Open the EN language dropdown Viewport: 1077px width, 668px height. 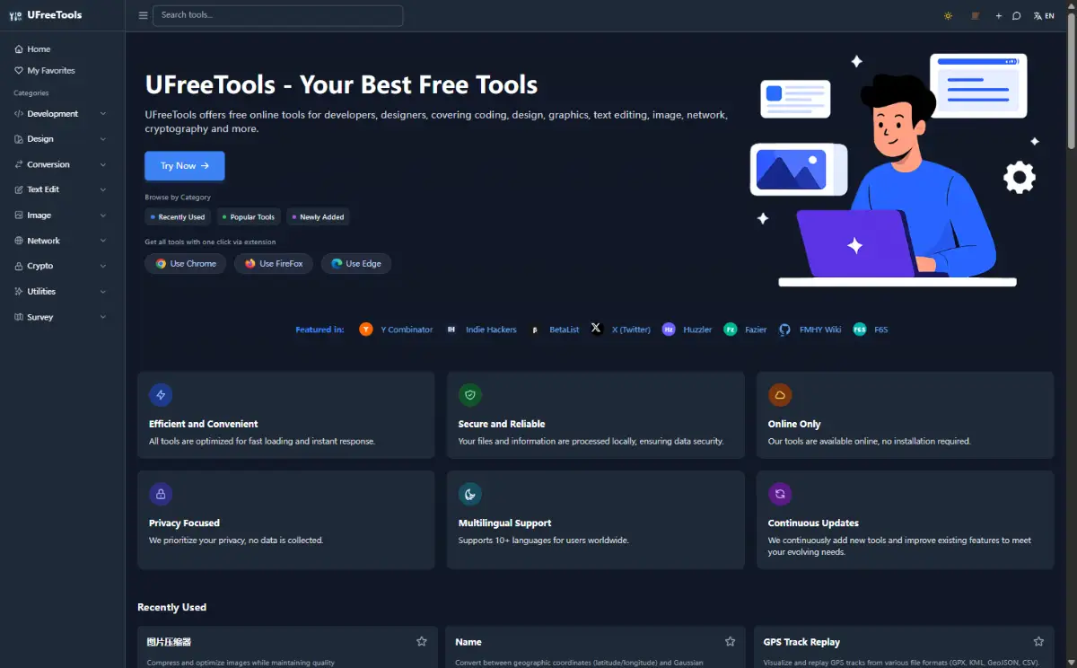coord(1044,15)
